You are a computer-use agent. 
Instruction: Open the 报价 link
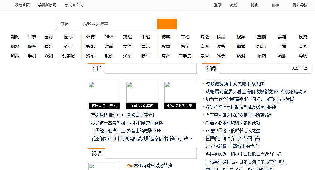tap(109, 56)
